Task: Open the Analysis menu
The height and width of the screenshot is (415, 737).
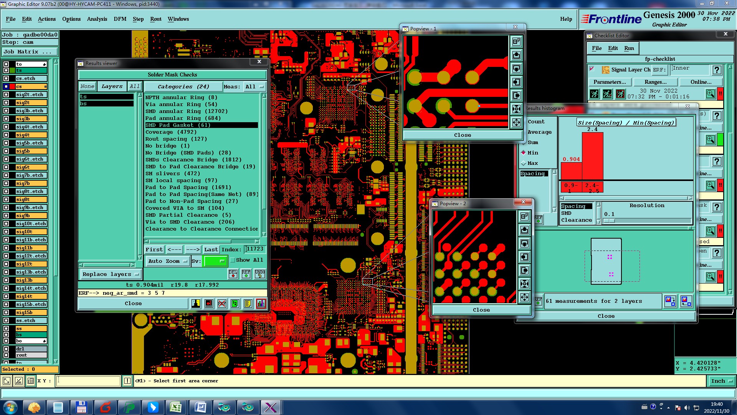Action: pos(97,19)
